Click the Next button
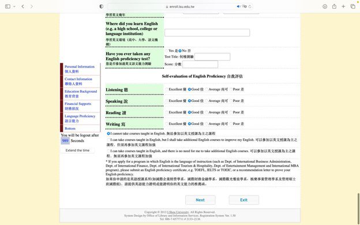Screen dimensions: 360x225 coord(200,200)
